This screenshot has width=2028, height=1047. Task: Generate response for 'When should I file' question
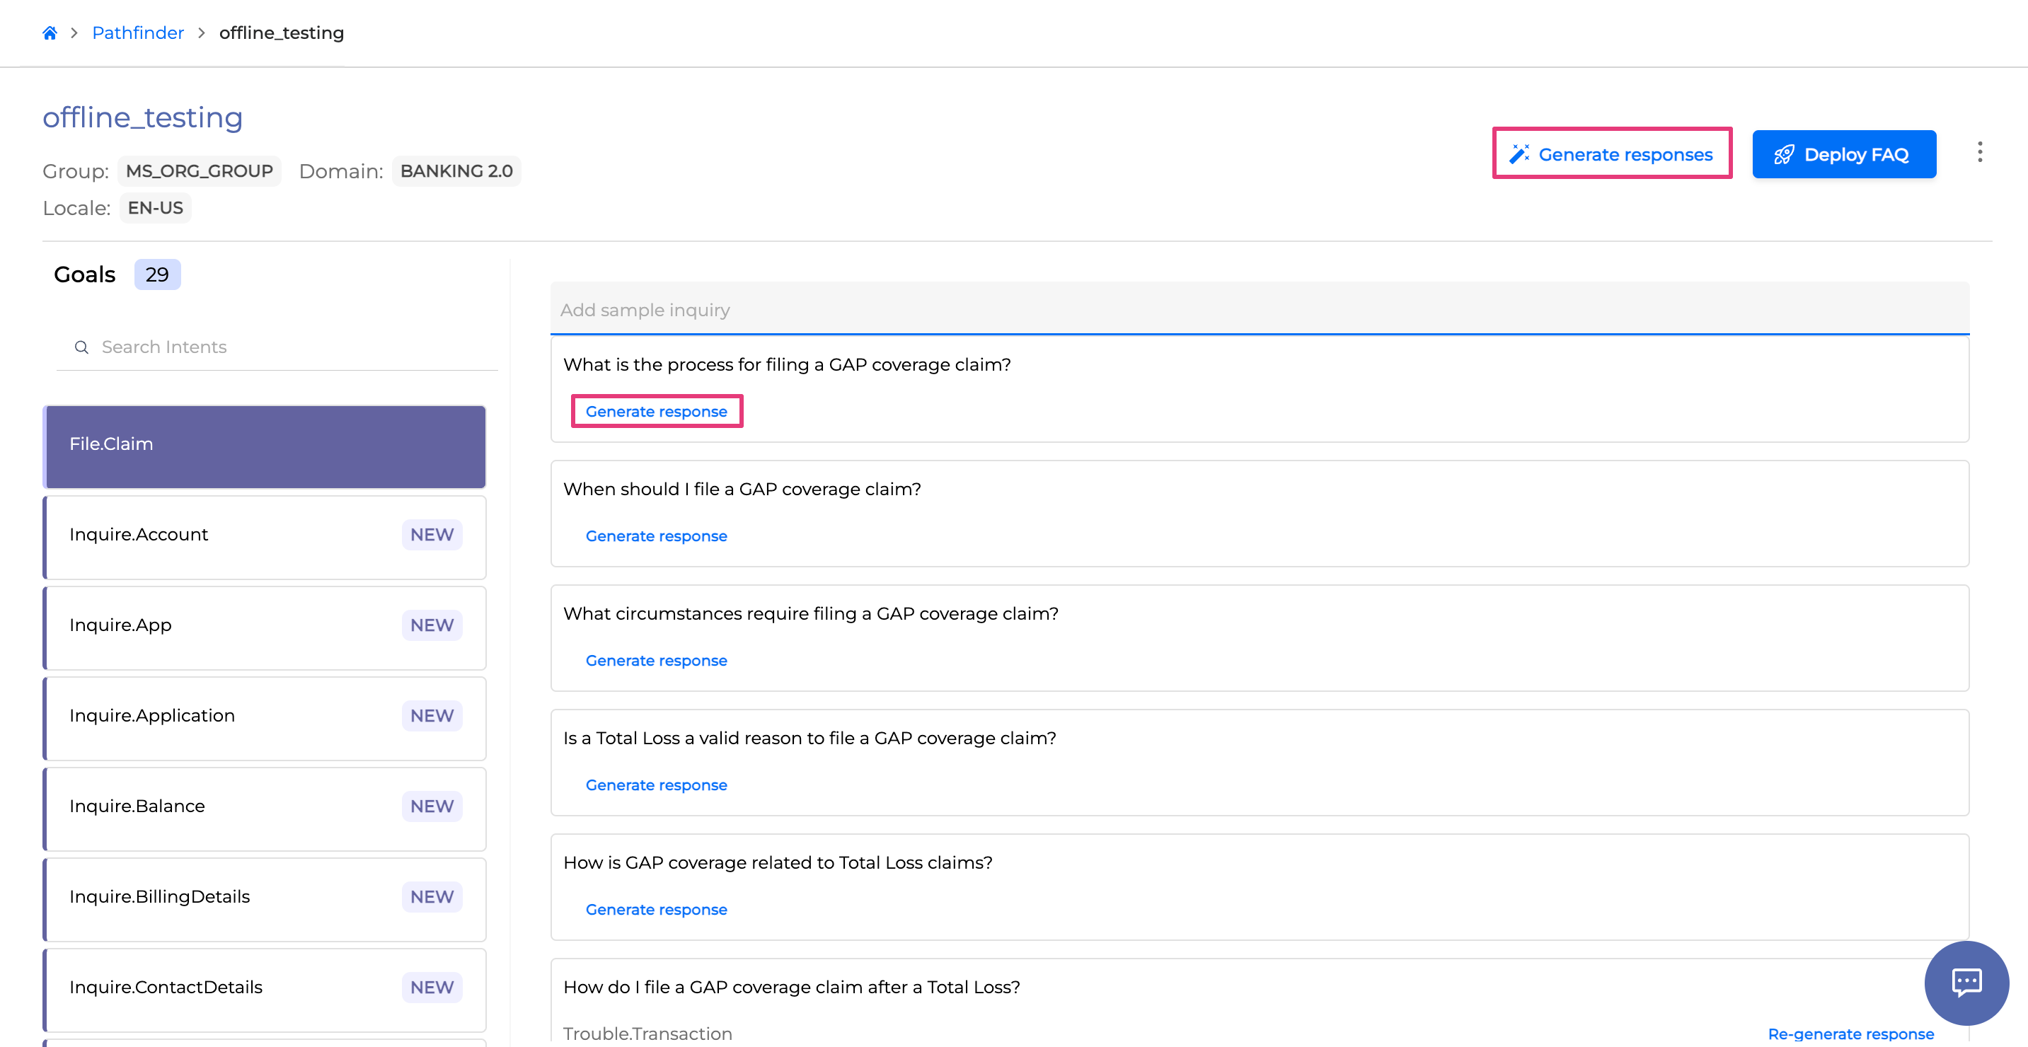[656, 536]
